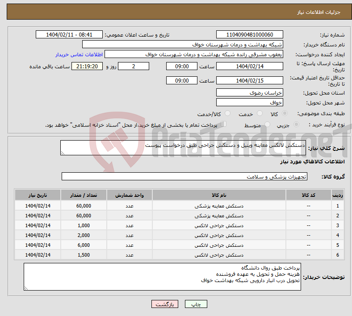Click row 2 item name دستکش معاینه پزشکی
Viewport: 352px width, 316px height.
coord(219,216)
